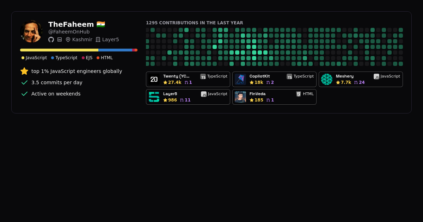Click the star icon on Meshery card

pyautogui.click(x=338, y=82)
